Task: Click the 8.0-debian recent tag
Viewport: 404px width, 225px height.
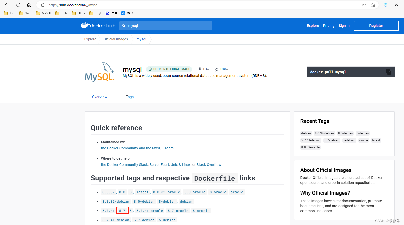Action: point(345,133)
